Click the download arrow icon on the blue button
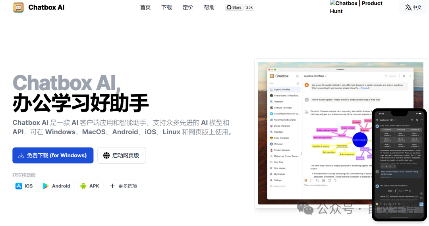 (21, 155)
